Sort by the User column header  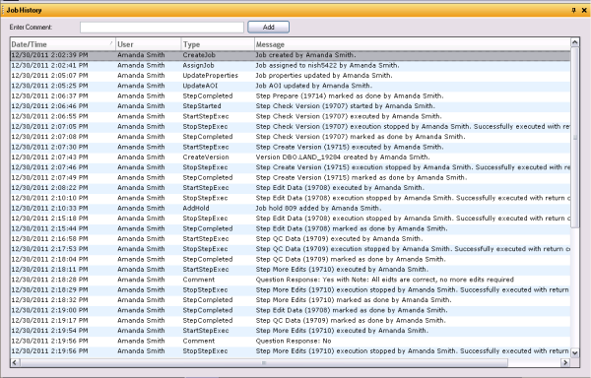[148, 44]
